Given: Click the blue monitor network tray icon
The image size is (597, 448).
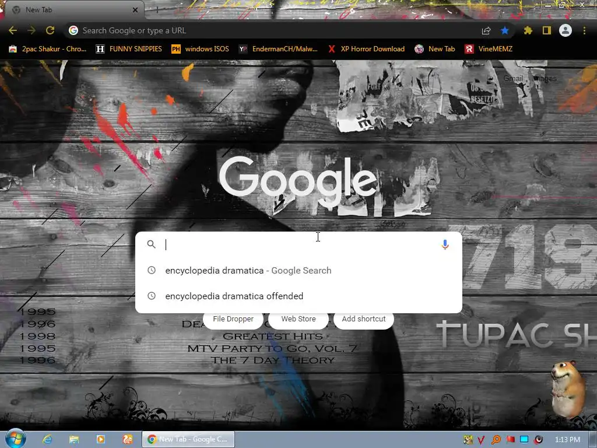Looking at the screenshot, I should (x=524, y=440).
